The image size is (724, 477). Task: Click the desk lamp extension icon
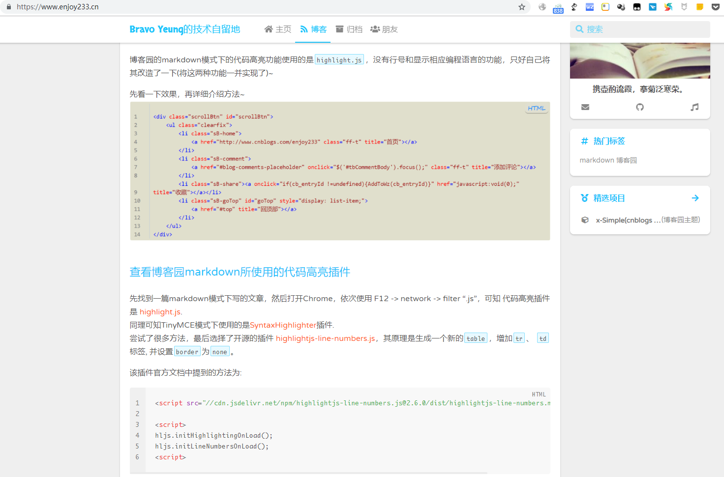click(574, 7)
